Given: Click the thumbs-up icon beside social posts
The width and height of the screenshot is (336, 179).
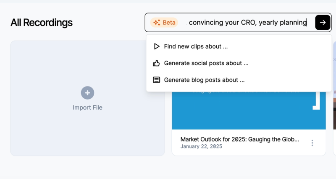Looking at the screenshot, I should pyautogui.click(x=156, y=63).
